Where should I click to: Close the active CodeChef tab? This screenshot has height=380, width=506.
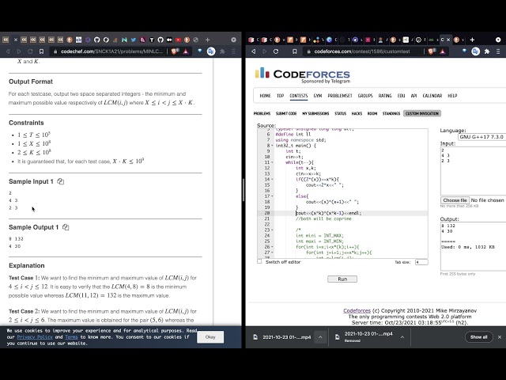click(x=16, y=40)
